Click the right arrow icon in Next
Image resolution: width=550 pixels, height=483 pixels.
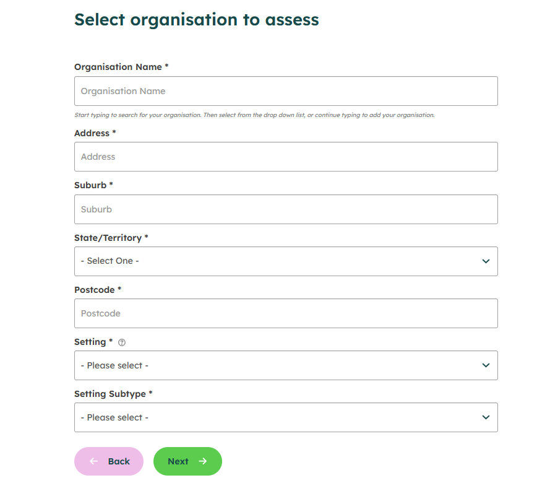point(203,461)
